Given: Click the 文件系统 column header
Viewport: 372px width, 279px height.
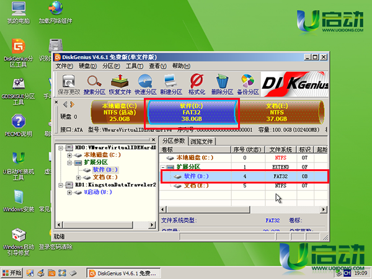Looking at the screenshot, I should coord(281,149).
